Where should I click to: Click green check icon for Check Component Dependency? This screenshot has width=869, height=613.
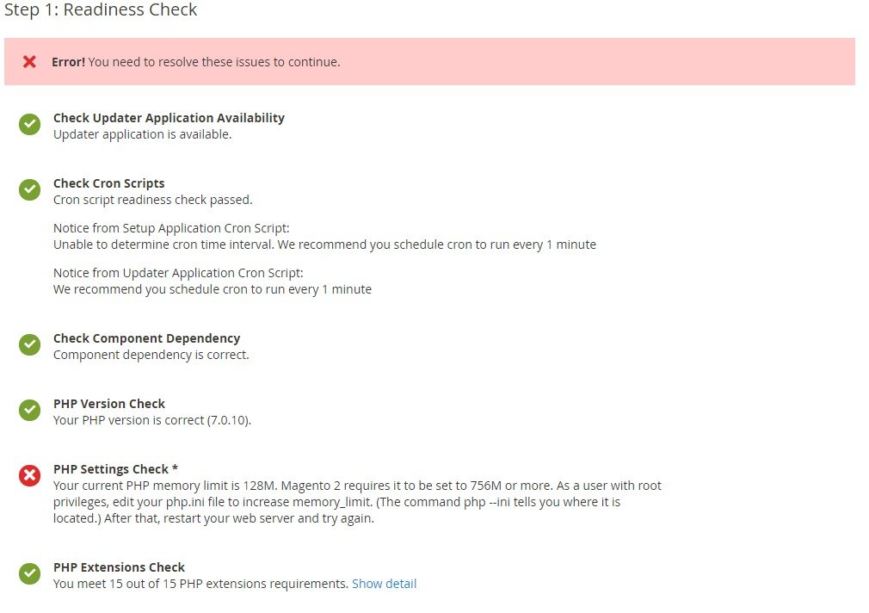click(x=30, y=345)
